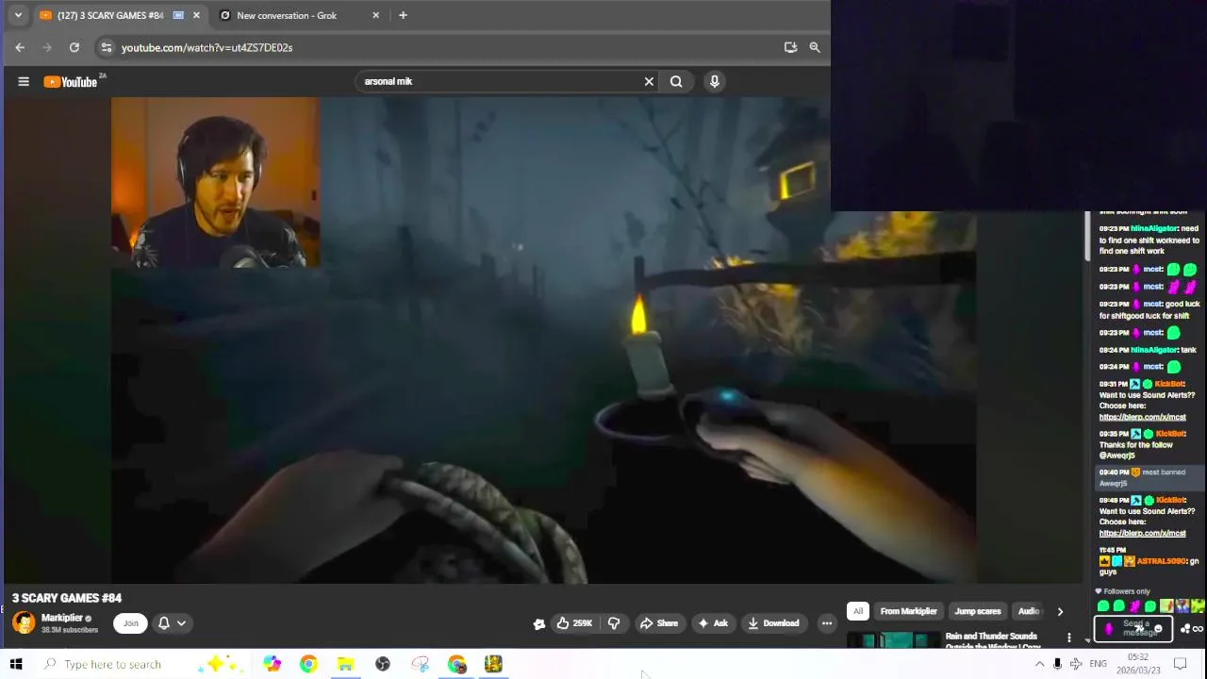Share the video
The width and height of the screenshot is (1207, 679).
click(659, 623)
